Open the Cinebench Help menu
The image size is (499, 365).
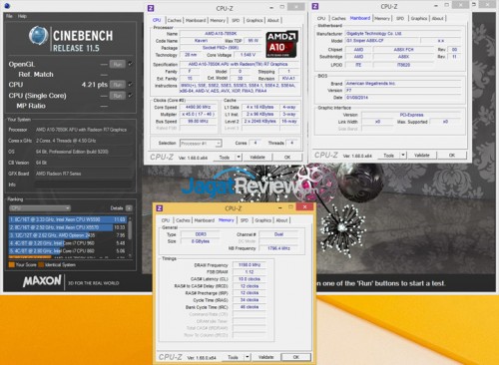click(x=22, y=16)
